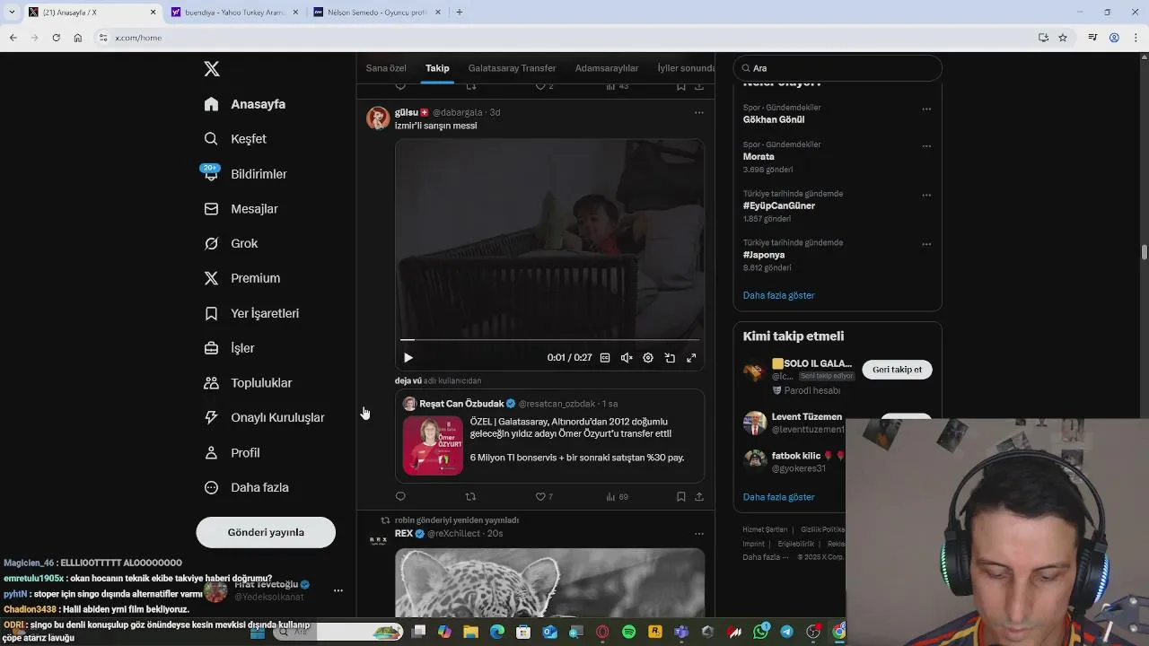Open Spotify from the taskbar

click(x=628, y=633)
